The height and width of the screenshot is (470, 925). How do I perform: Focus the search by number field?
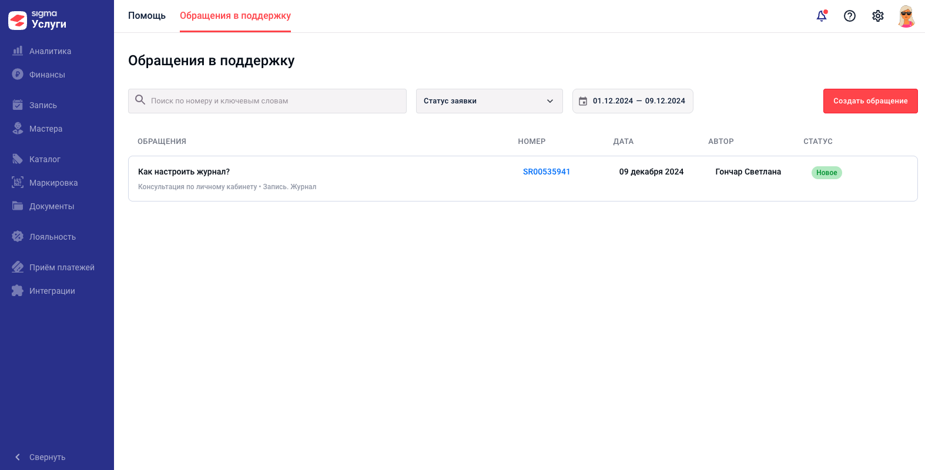coord(267,101)
